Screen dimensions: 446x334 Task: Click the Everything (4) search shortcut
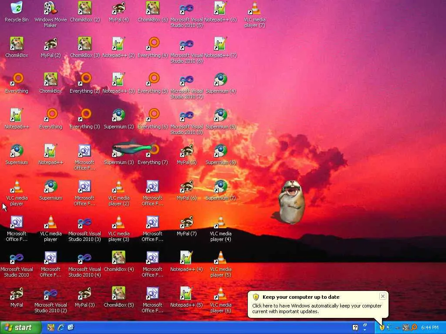coord(153,47)
